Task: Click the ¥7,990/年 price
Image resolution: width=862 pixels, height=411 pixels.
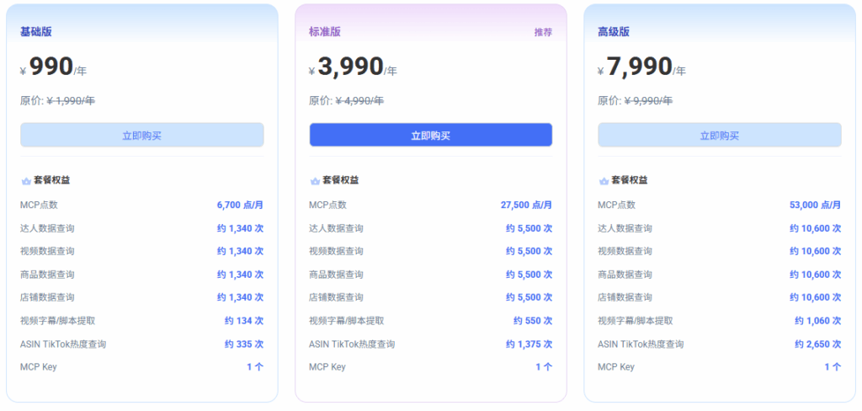Action: pos(641,67)
